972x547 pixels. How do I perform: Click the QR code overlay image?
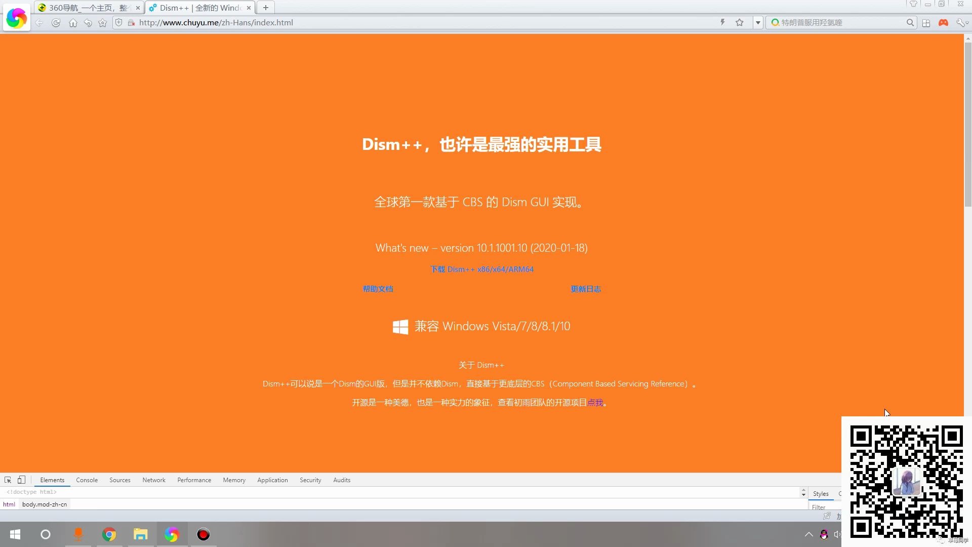click(x=906, y=481)
